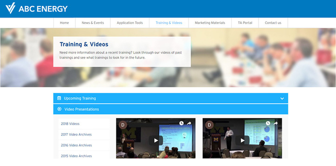Open the 2016 Video Archives link

click(x=76, y=145)
